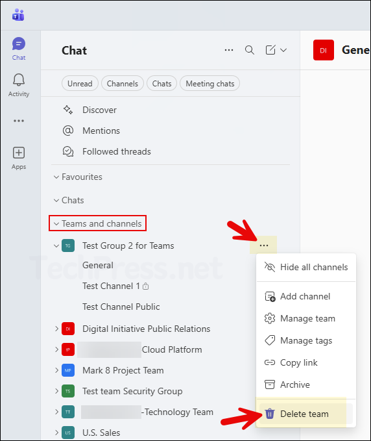Click the search magnifier icon
The image size is (371, 441).
click(250, 50)
